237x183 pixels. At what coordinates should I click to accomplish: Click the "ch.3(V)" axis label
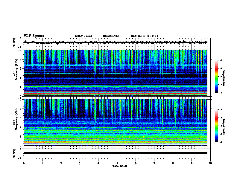(14, 153)
